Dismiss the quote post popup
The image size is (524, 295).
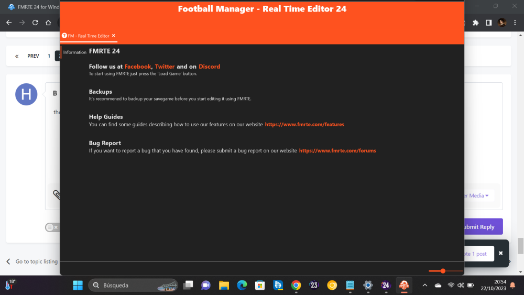[x=500, y=253]
